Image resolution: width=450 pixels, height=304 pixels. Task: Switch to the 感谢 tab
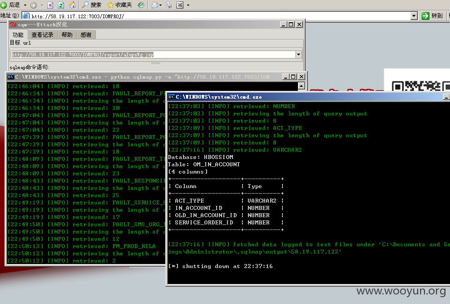(85, 35)
